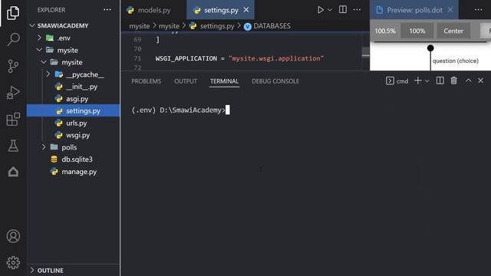Run the Python file with play button
Screen dimensions: 491x276
[321, 10]
